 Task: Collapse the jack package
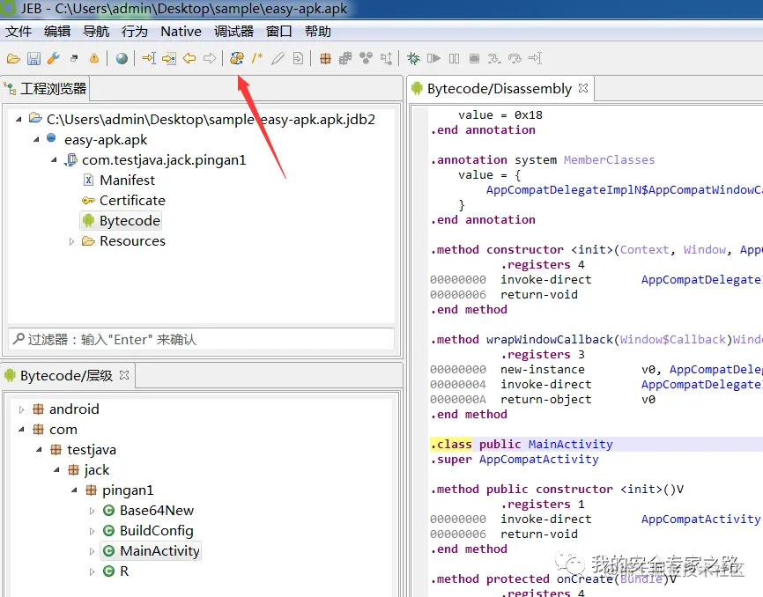pyautogui.click(x=57, y=470)
